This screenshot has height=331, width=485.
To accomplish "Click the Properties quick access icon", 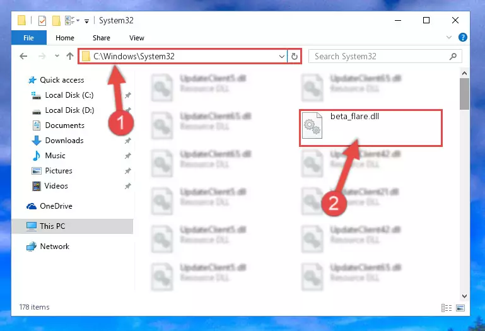I will (42, 21).
